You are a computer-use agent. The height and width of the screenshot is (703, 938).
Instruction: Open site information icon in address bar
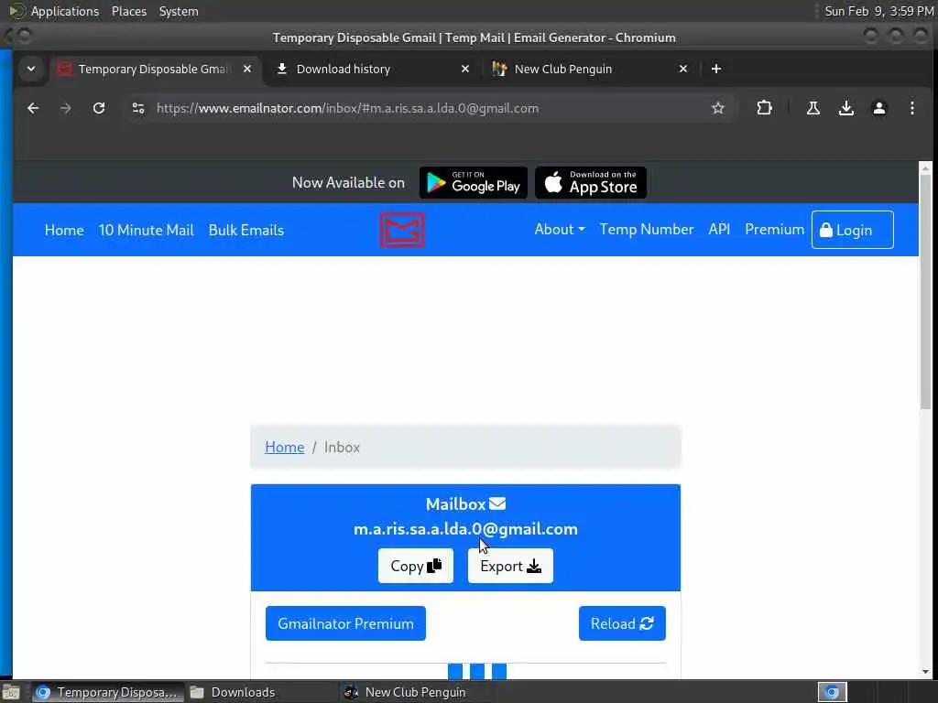coord(138,108)
